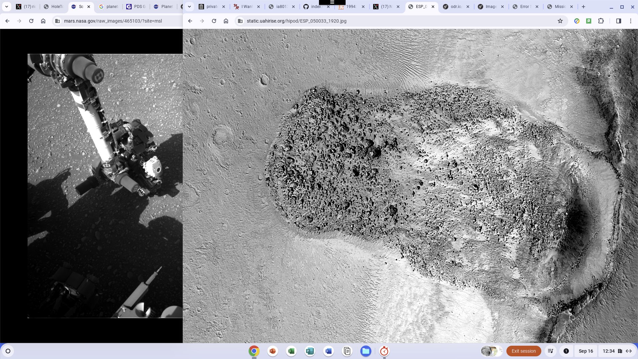Screen dimensions: 638x359
Task: Open the planet Google search tab
Action: click(x=109, y=7)
